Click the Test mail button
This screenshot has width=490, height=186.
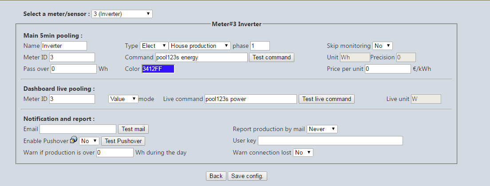133,129
